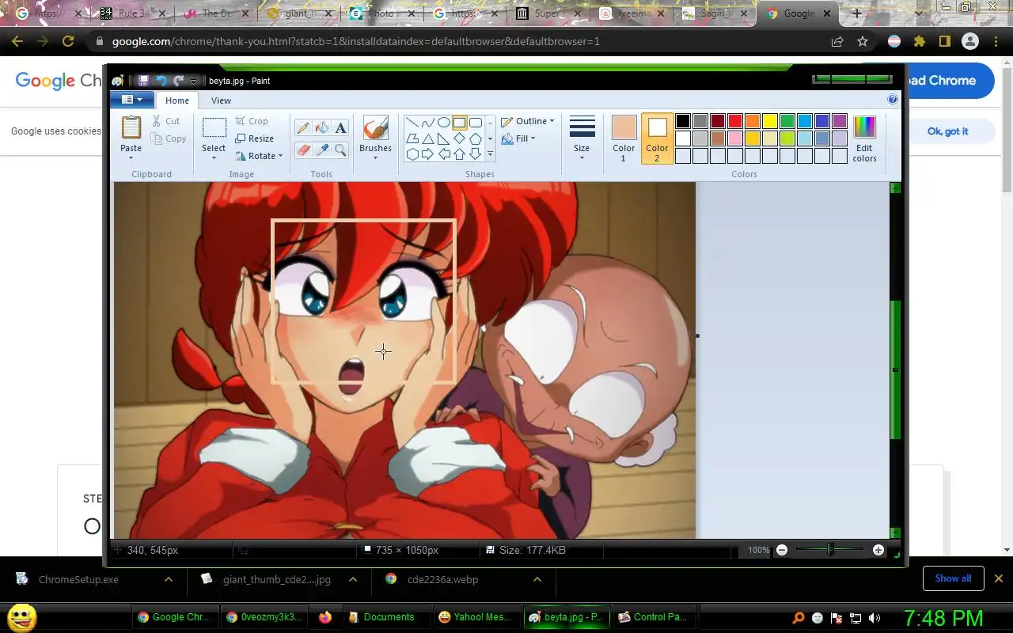
Task: Choose the Rounded rectangle shape
Action: coord(476,123)
